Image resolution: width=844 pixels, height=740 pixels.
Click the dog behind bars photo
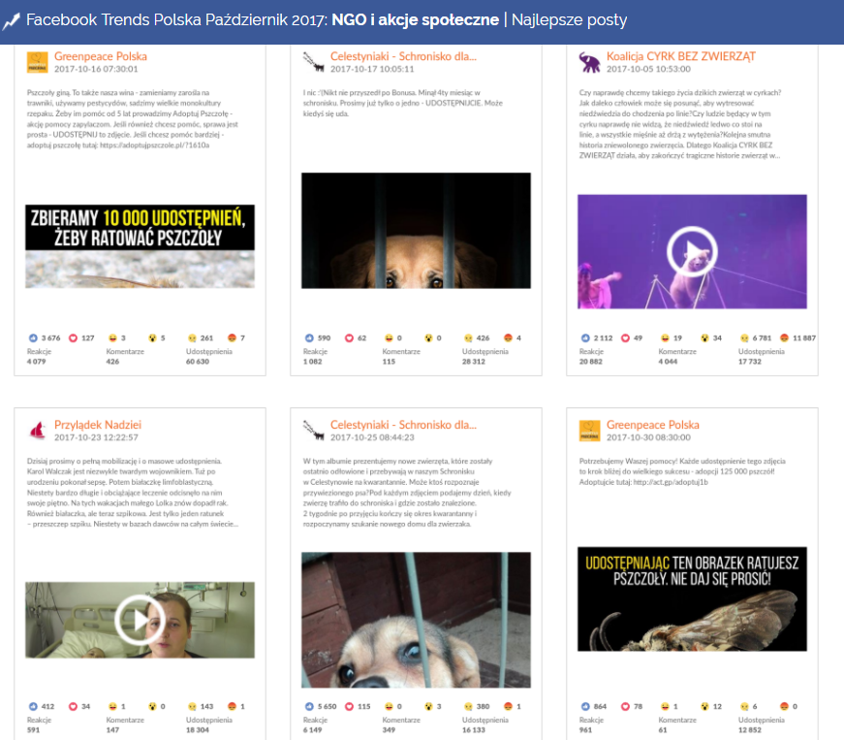tap(416, 231)
